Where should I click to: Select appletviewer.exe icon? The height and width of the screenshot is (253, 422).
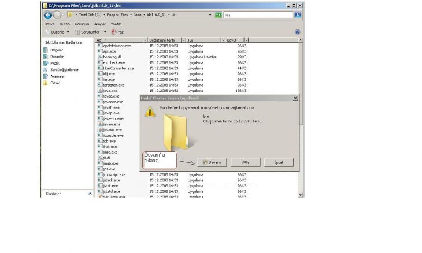pos(100,46)
